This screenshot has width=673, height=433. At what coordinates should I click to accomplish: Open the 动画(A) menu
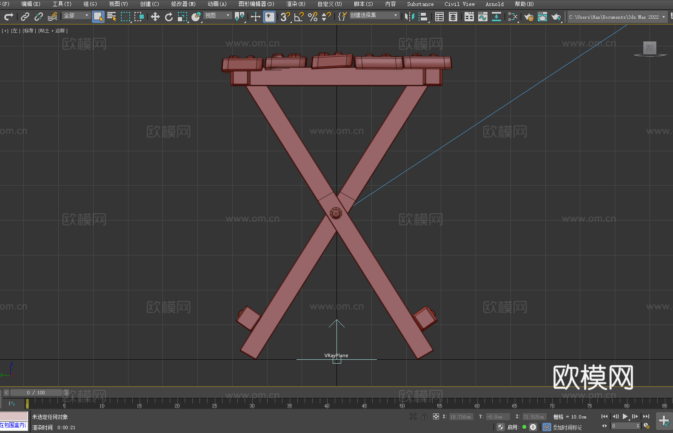[x=217, y=4]
